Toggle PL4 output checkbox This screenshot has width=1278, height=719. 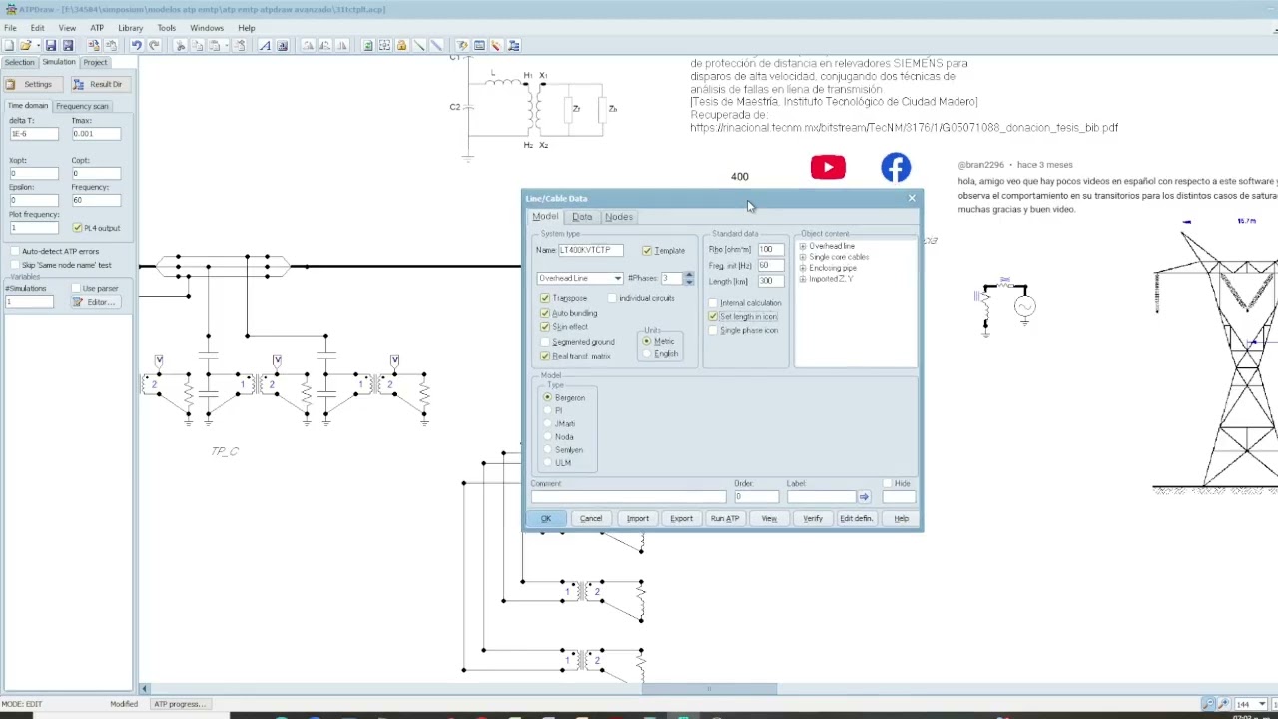pyautogui.click(x=77, y=228)
